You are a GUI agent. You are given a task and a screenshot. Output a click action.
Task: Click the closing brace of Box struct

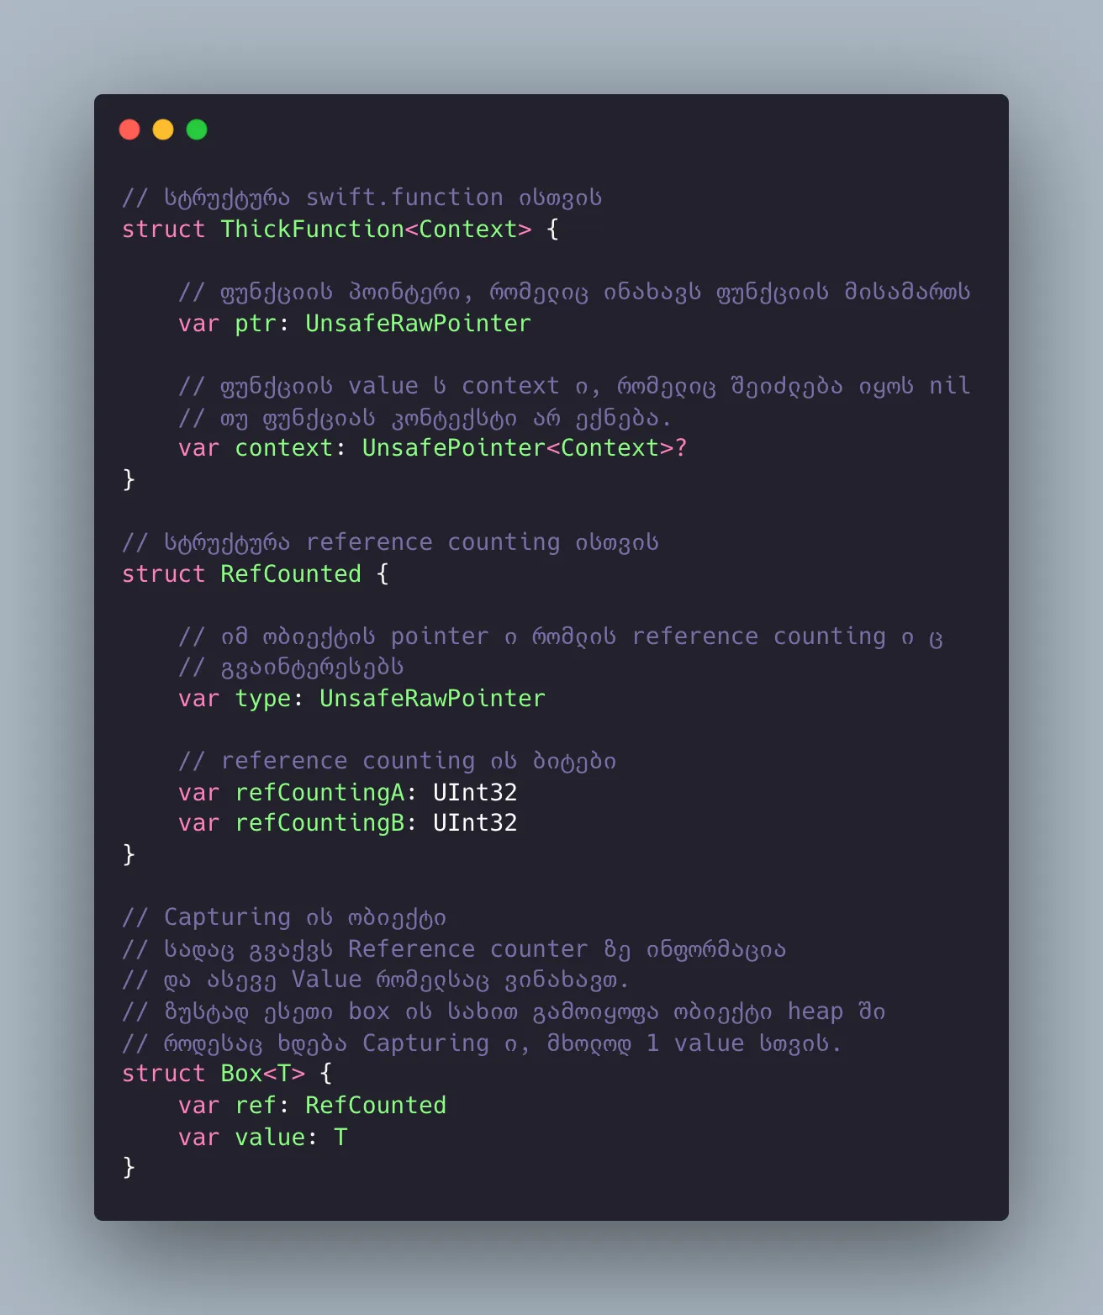(129, 1167)
